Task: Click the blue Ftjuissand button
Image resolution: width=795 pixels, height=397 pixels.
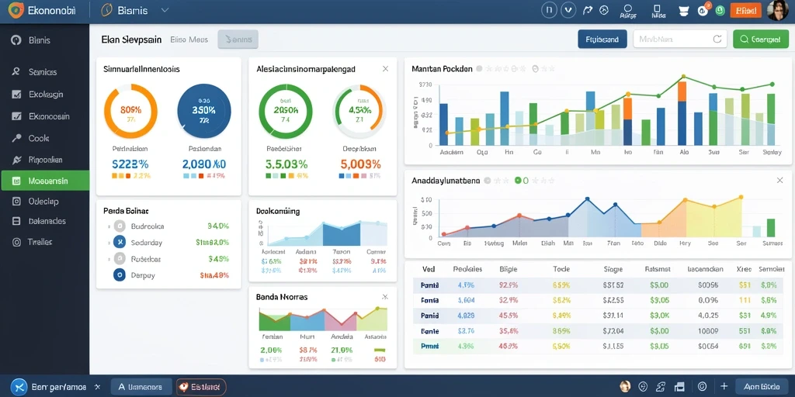Action: [602, 39]
